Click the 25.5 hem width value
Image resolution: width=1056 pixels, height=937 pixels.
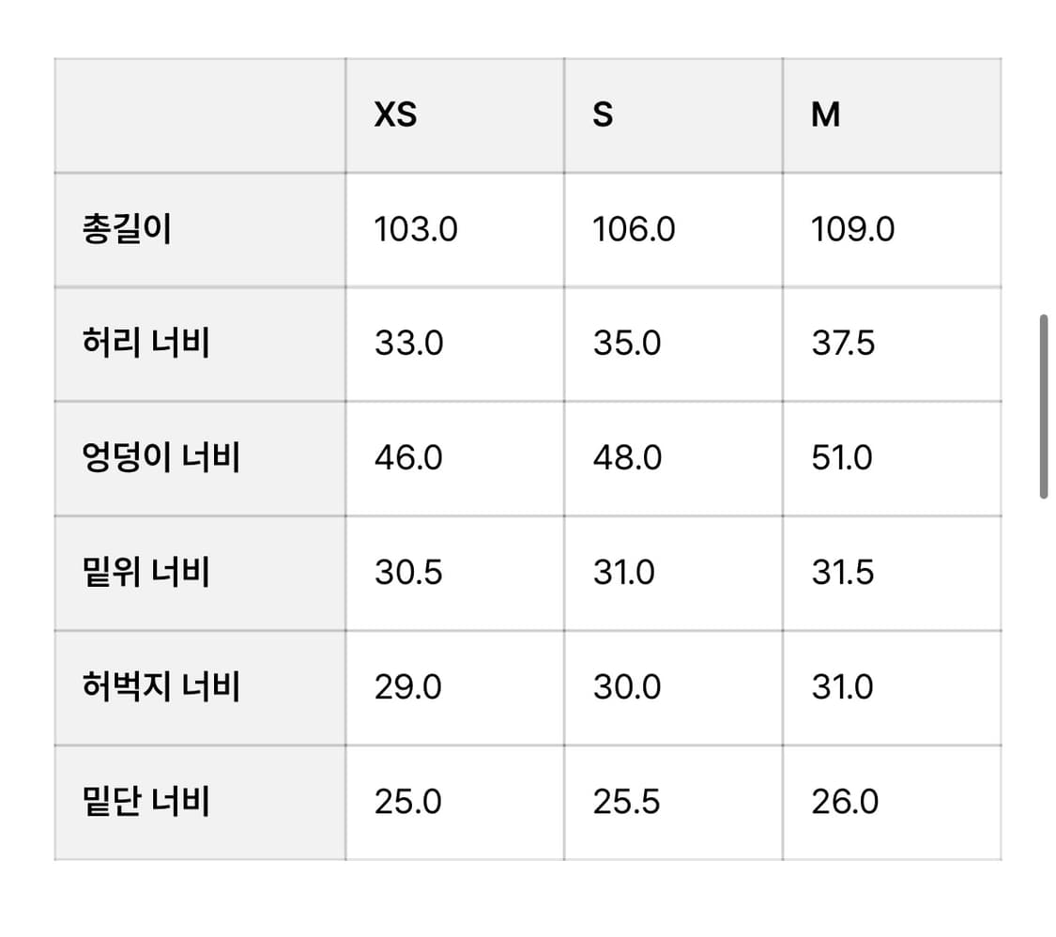[x=627, y=802]
